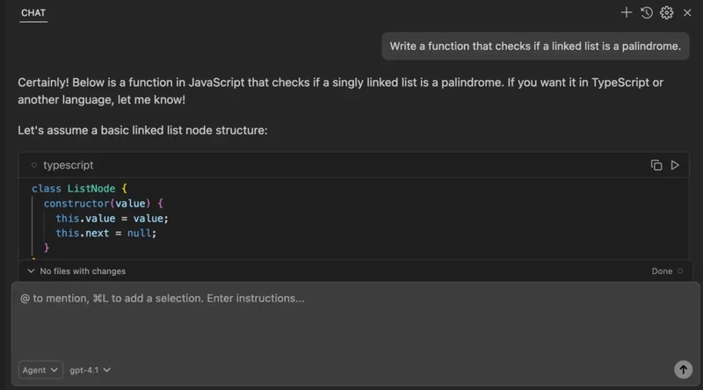Close the chat panel
Image resolution: width=703 pixels, height=390 pixels.
coord(687,12)
